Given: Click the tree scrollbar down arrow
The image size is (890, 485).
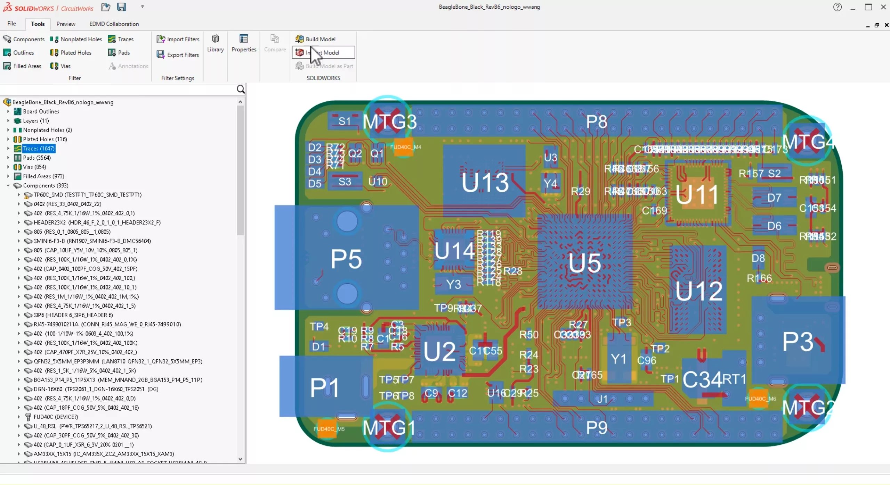Looking at the screenshot, I should tap(240, 459).
